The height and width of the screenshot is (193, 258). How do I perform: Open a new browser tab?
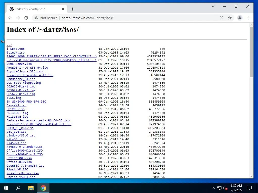pyautogui.click(x=73, y=9)
